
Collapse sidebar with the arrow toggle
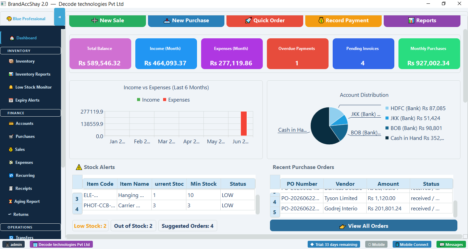(60, 17)
